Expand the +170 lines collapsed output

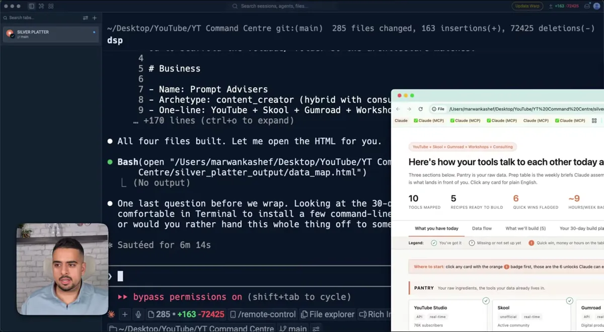tap(213, 121)
